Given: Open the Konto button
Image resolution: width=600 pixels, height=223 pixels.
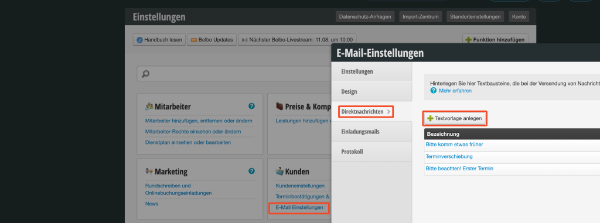Looking at the screenshot, I should [x=519, y=17].
